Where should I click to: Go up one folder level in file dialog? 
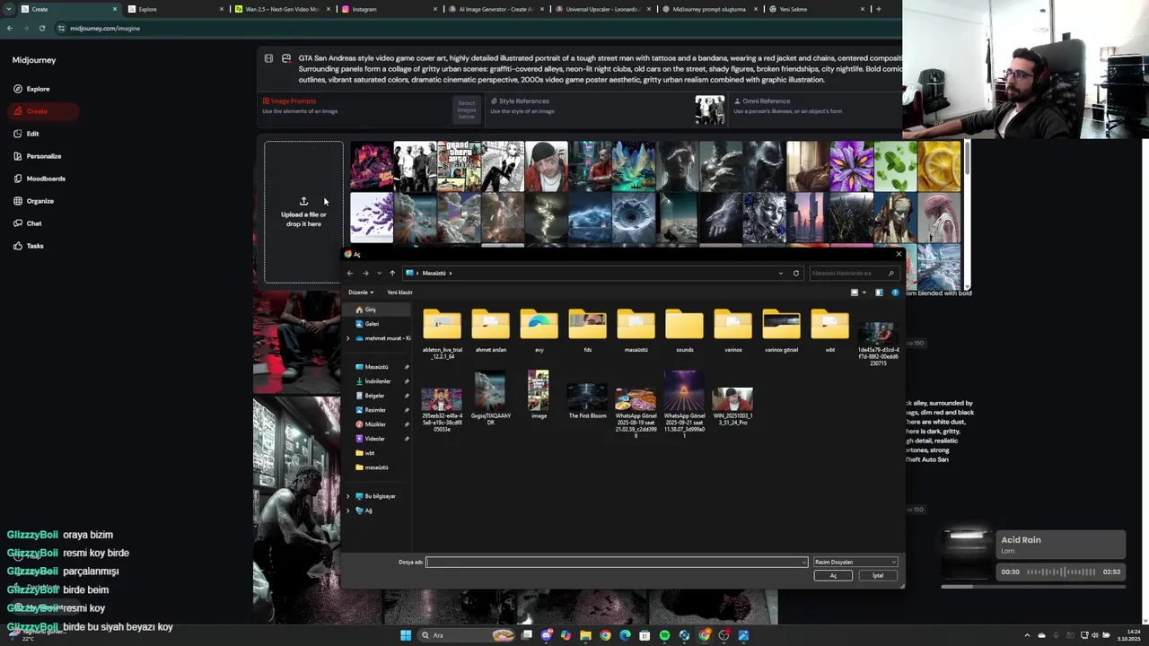(x=392, y=273)
